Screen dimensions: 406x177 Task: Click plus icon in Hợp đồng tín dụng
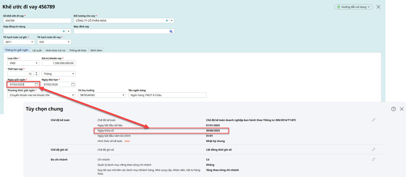point(64,31)
